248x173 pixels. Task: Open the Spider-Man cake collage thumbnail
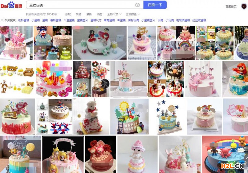54,116
